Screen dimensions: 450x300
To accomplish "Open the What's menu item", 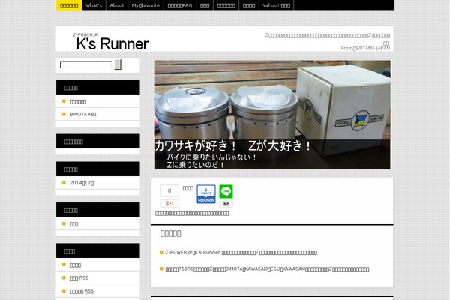I will pyautogui.click(x=94, y=5).
